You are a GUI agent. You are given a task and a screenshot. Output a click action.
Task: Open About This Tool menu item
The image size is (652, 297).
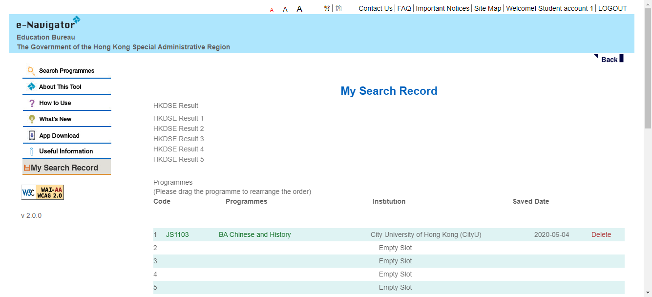60,86
